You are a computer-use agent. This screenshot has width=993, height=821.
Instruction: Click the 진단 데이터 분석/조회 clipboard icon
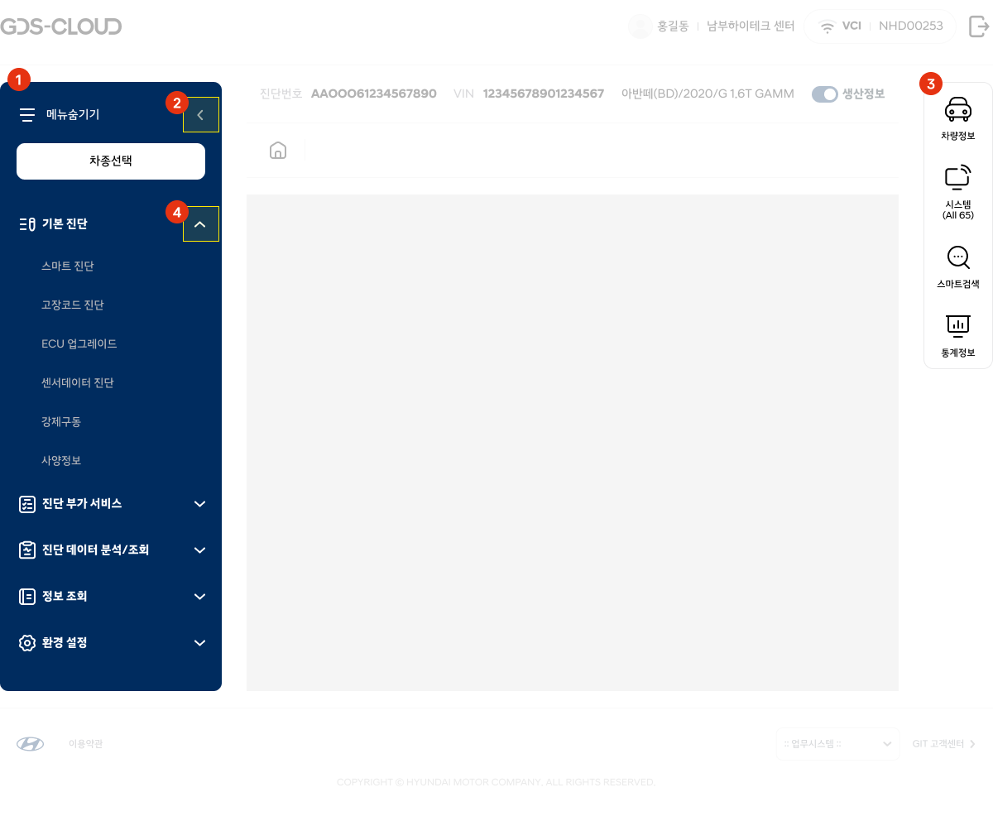[27, 550]
